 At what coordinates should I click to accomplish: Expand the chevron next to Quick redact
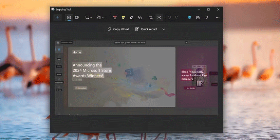point(164,29)
